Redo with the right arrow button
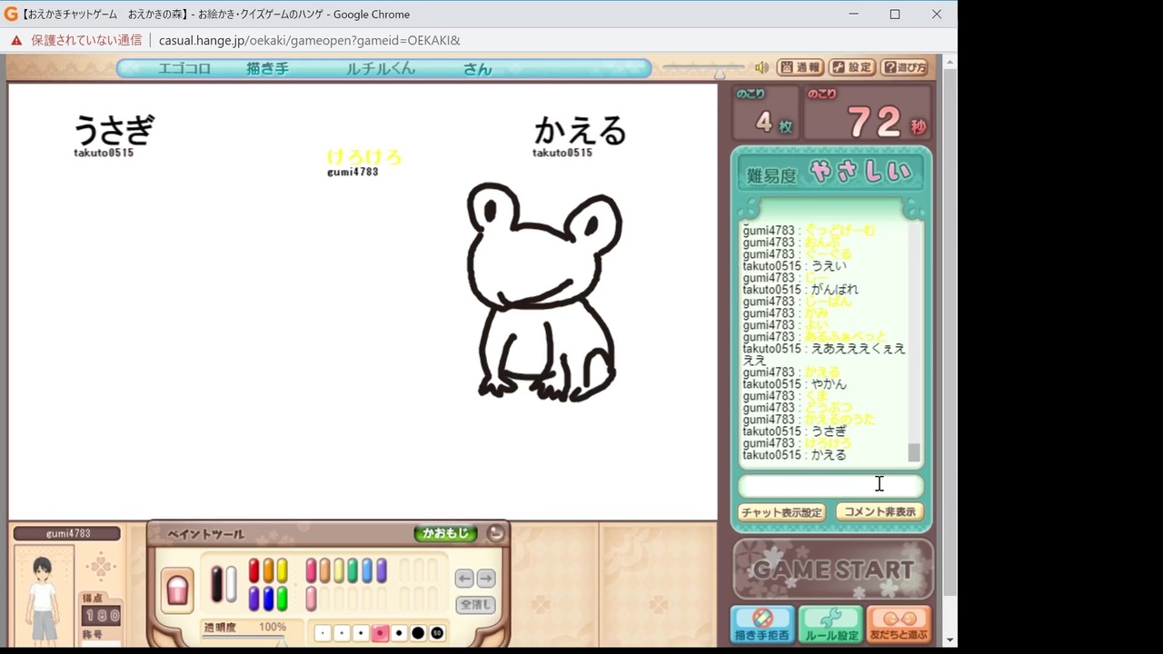 click(486, 579)
